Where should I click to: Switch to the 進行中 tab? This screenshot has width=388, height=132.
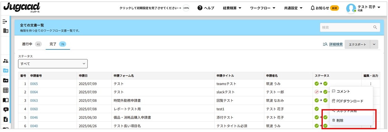click(x=27, y=44)
